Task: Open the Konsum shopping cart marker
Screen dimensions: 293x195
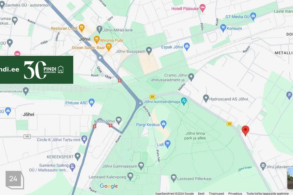Action: [x=223, y=28]
